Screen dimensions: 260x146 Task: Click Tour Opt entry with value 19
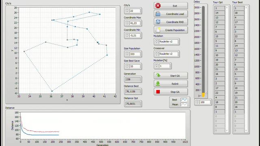219,60
